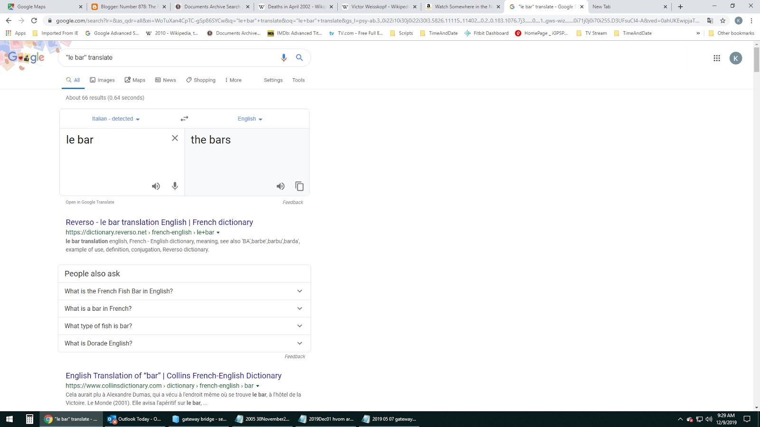
Task: Click Feedback under People also ask
Action: 294,357
